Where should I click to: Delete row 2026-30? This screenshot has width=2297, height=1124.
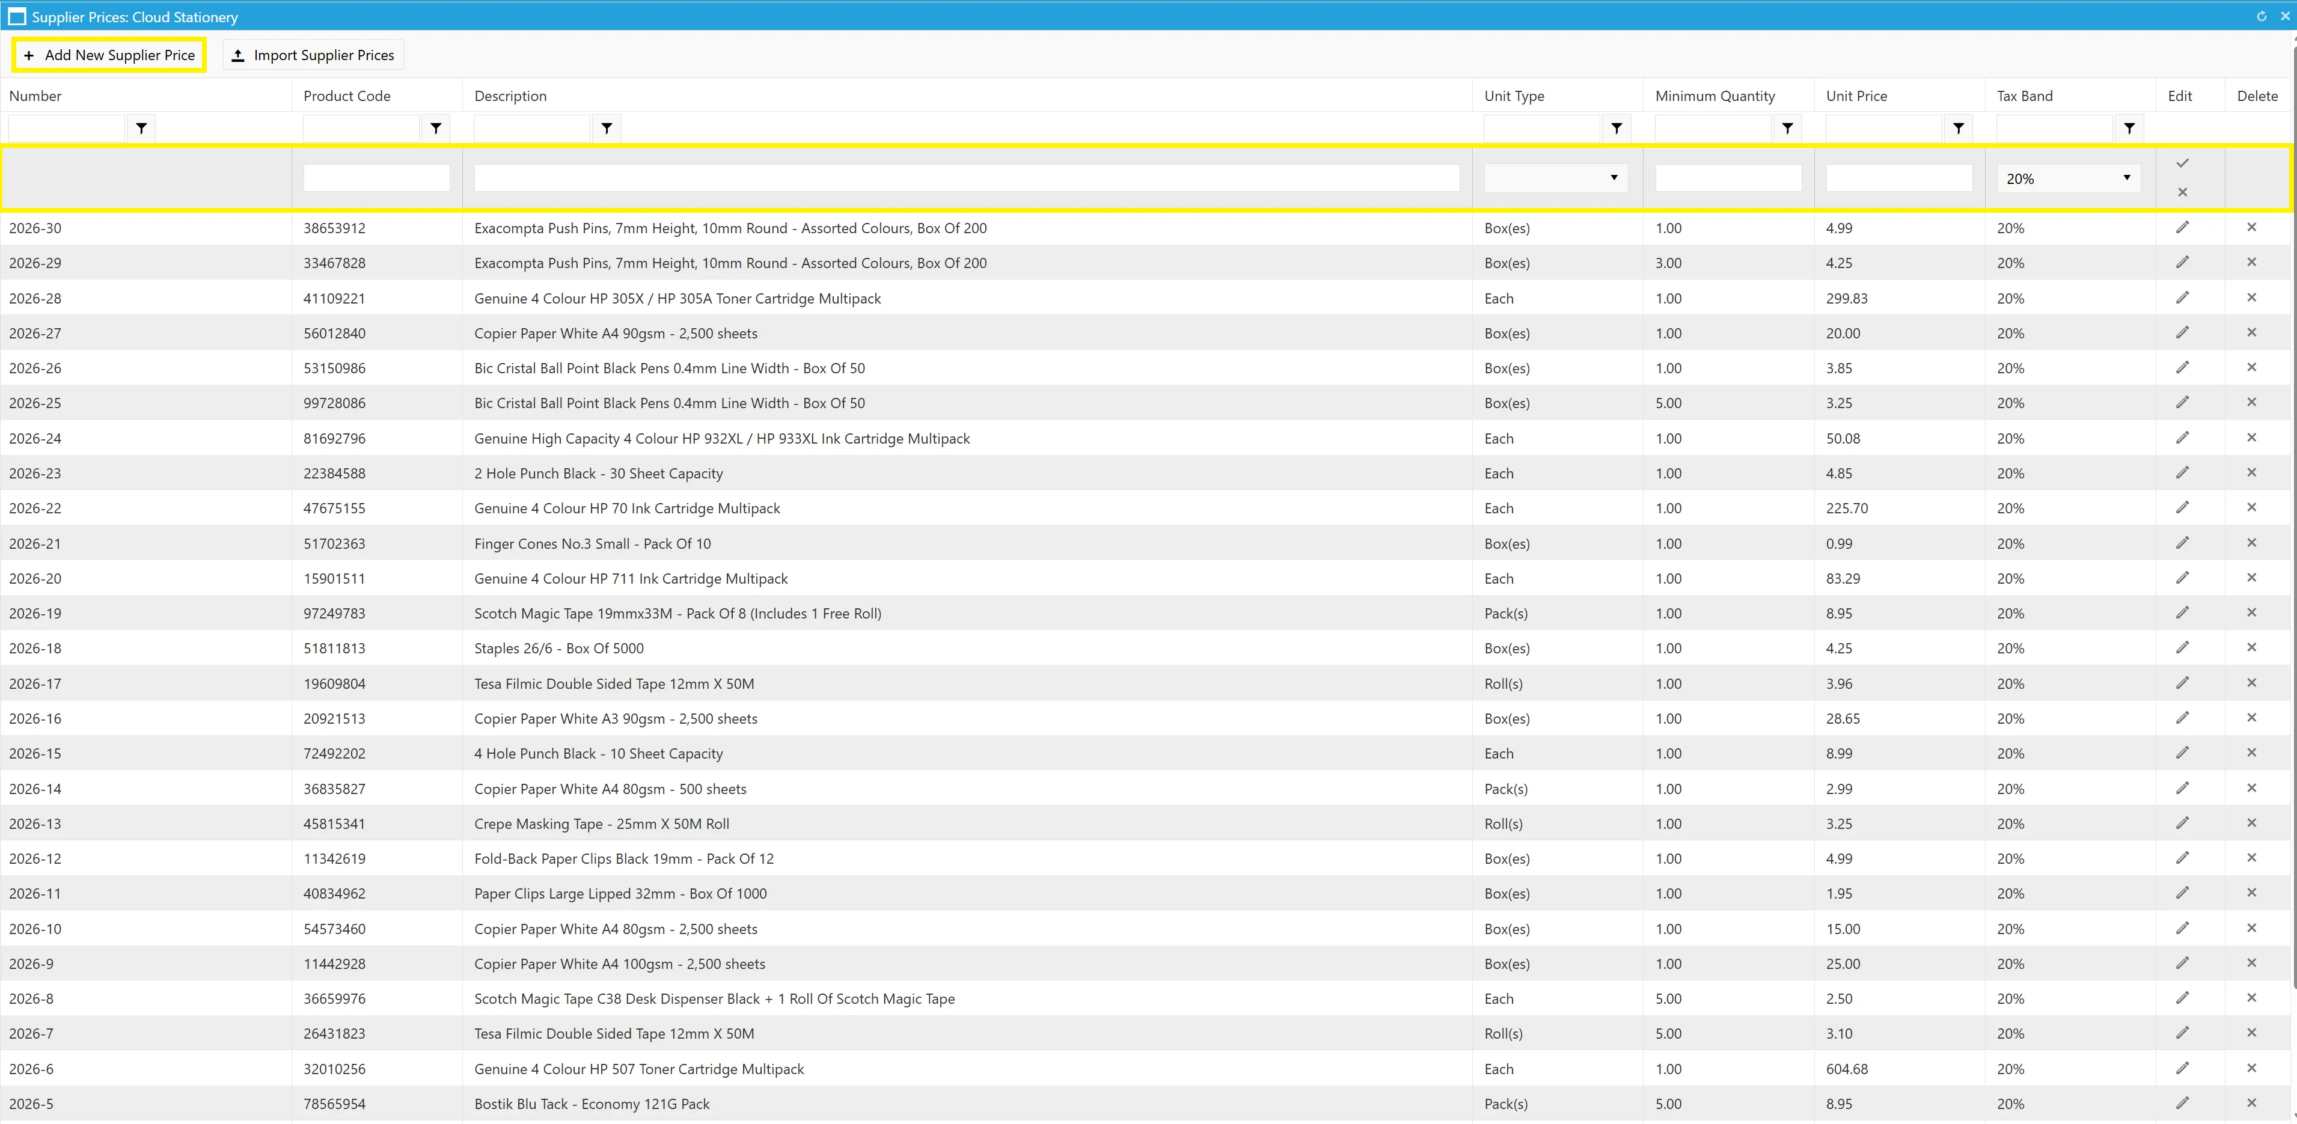click(x=2251, y=227)
